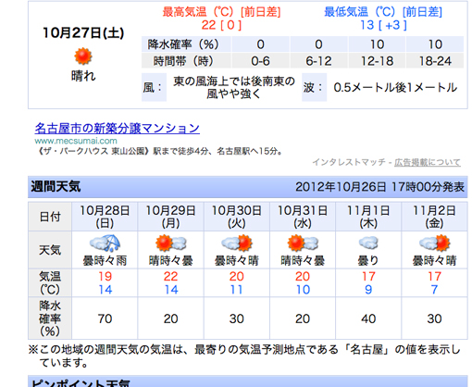
Task: Click the 11月2日(金) column header
Action: pos(435,217)
